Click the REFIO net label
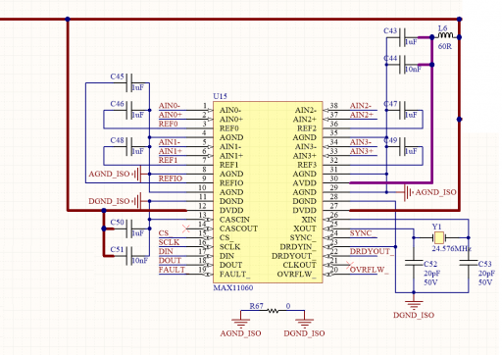This screenshot has width=502, height=355. [x=171, y=178]
